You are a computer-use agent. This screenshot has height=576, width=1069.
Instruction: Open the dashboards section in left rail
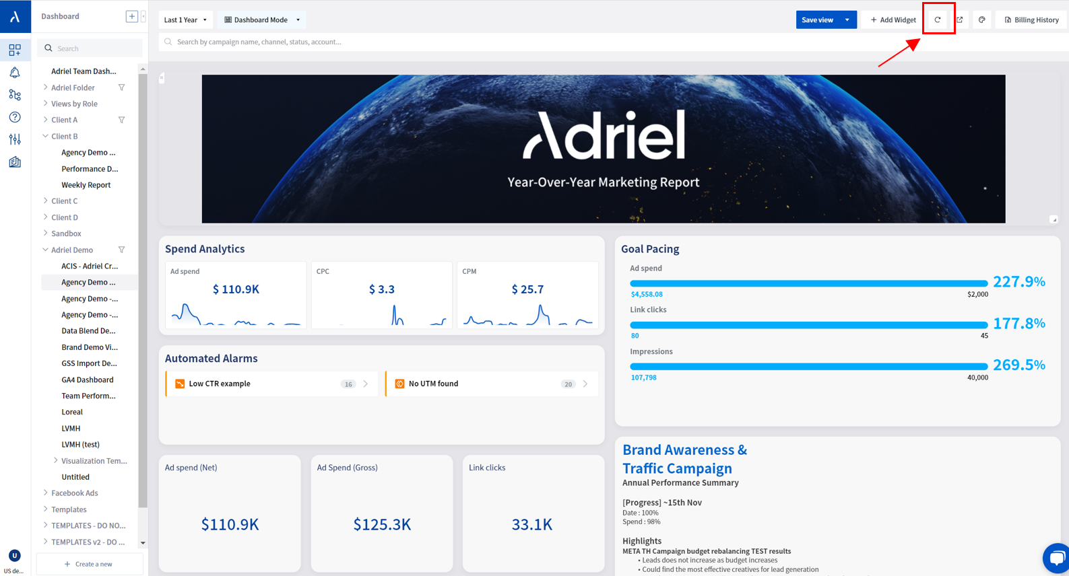(x=15, y=50)
